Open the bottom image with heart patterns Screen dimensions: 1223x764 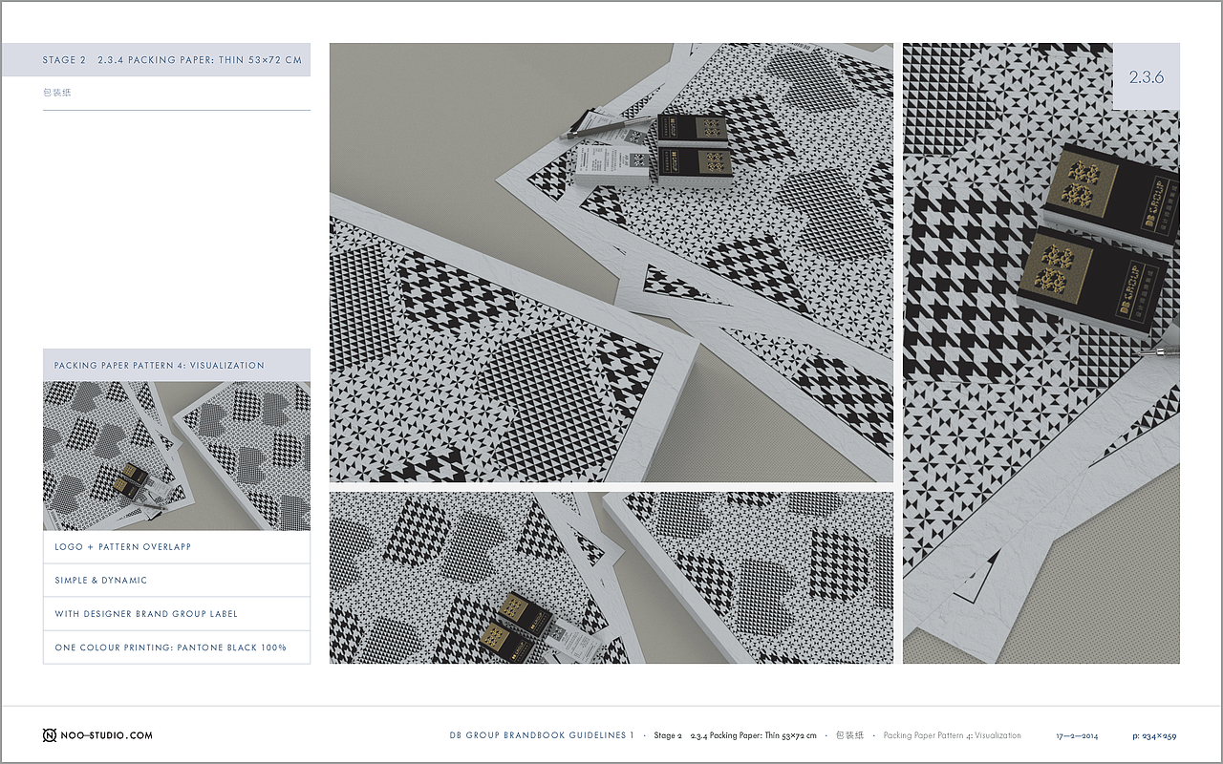[x=611, y=578]
